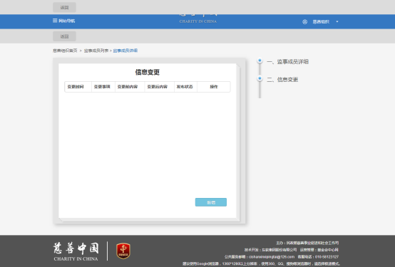
Task: Open the hamburger site navigation icon
Action: [55, 21]
